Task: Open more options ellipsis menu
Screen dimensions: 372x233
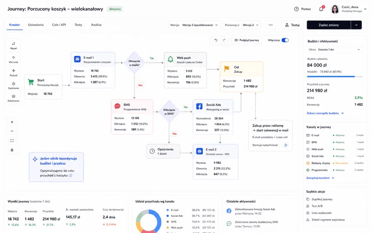Action: coord(271,25)
